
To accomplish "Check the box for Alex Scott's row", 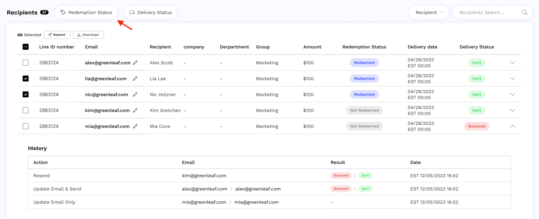I will click(26, 63).
